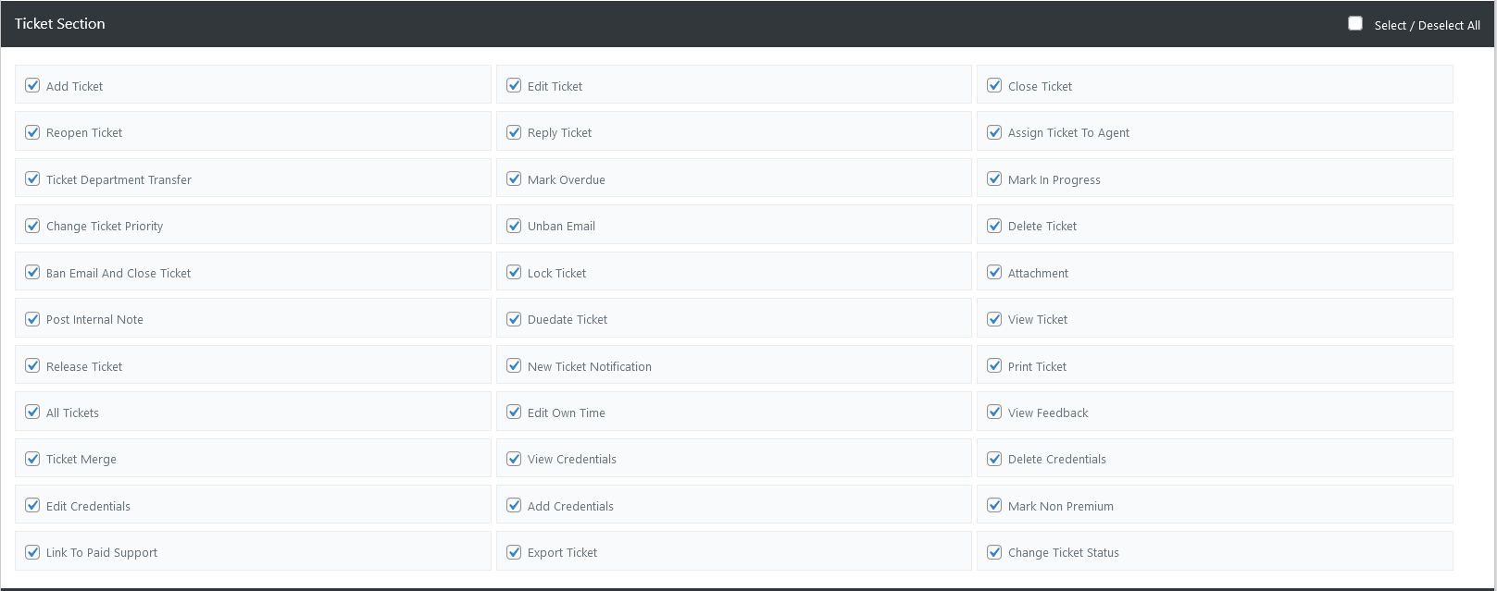The image size is (1497, 591).
Task: Click the Ticket Section header title
Action: click(60, 24)
